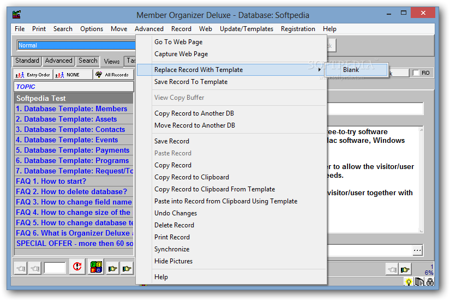
Task: Select '5. Database Template: Payments' row
Action: (x=74, y=150)
